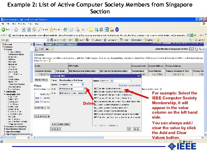Click the Bluetooth icon in browser toolbar
Image resolution: width=207 pixels, height=155 pixels.
point(117,30)
